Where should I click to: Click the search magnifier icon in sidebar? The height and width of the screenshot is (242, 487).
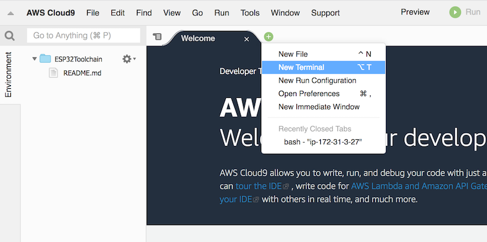click(10, 36)
